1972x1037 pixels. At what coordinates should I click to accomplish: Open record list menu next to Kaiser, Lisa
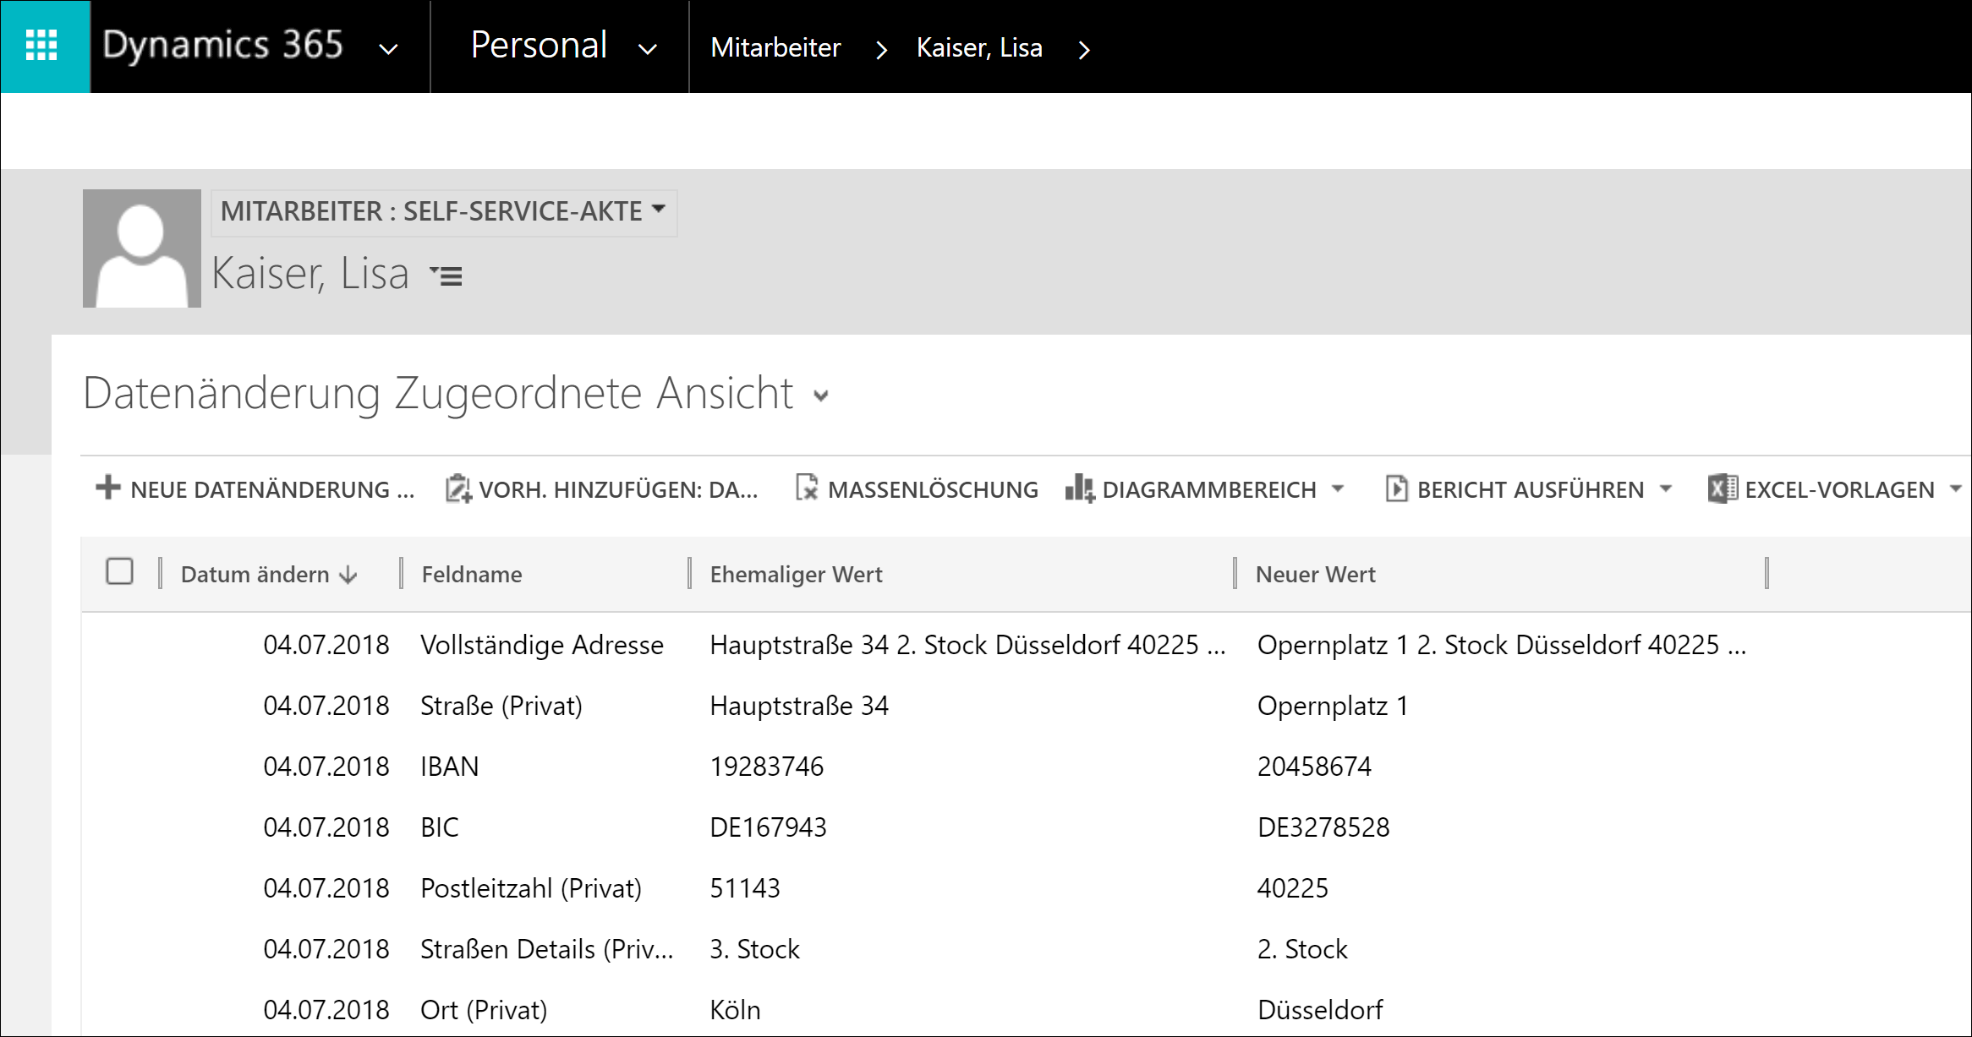446,276
